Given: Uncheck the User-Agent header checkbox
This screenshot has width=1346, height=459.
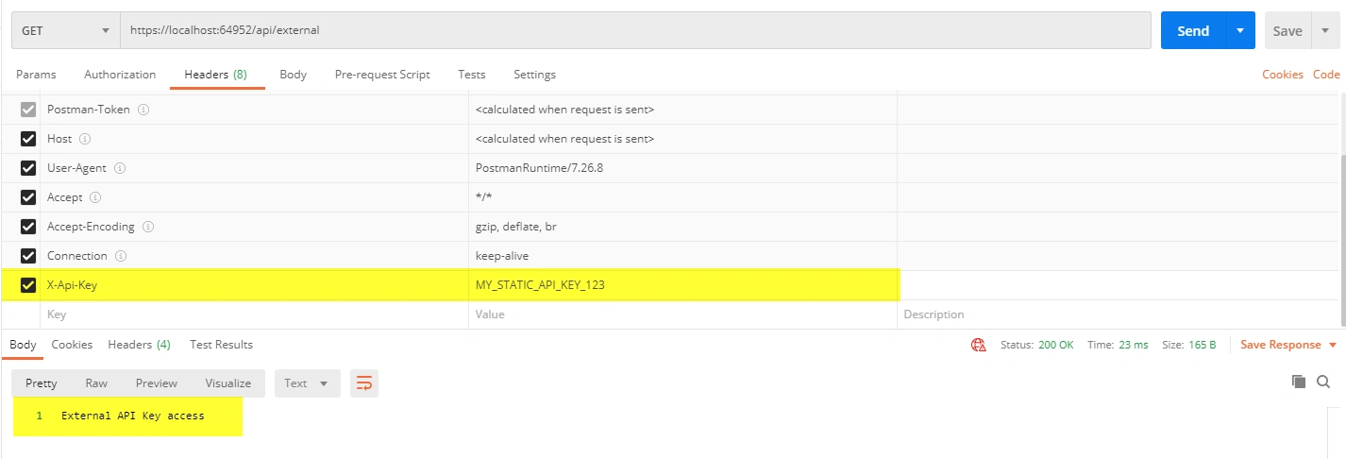Looking at the screenshot, I should pos(28,168).
